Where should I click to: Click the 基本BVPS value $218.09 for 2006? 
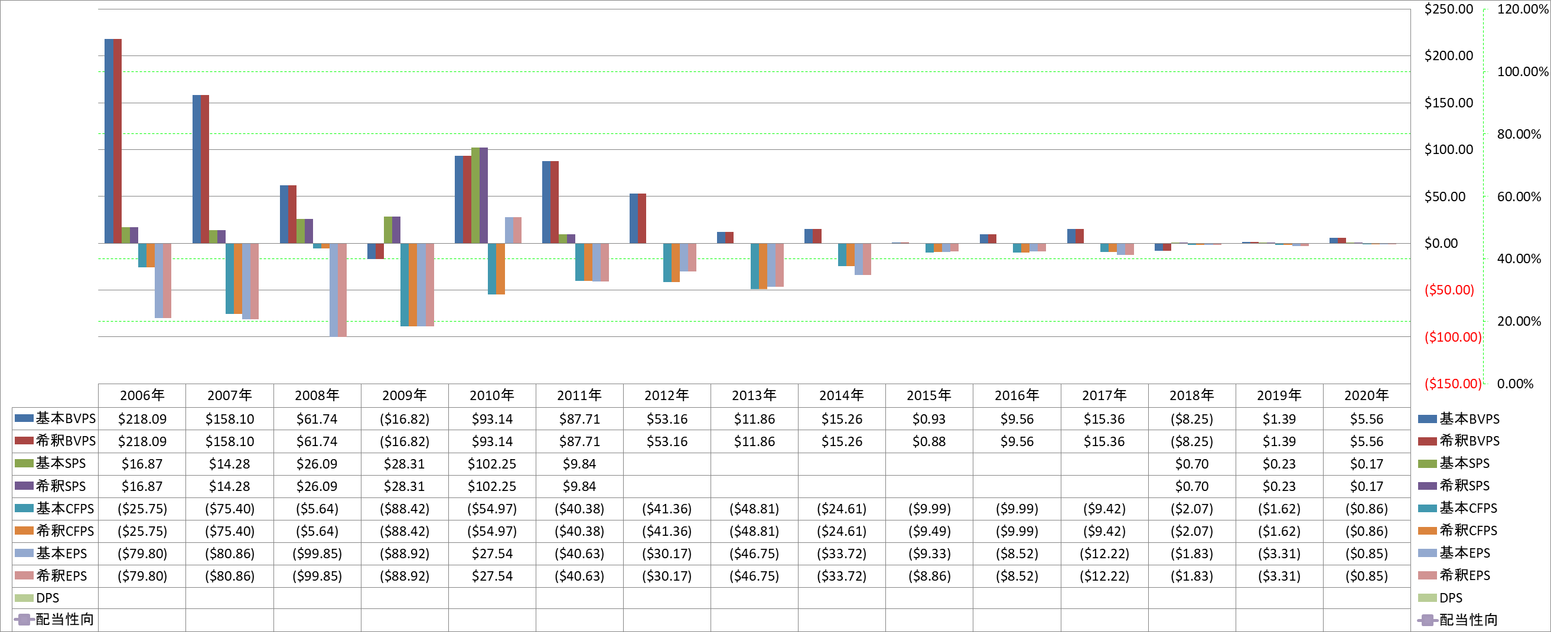coord(142,419)
